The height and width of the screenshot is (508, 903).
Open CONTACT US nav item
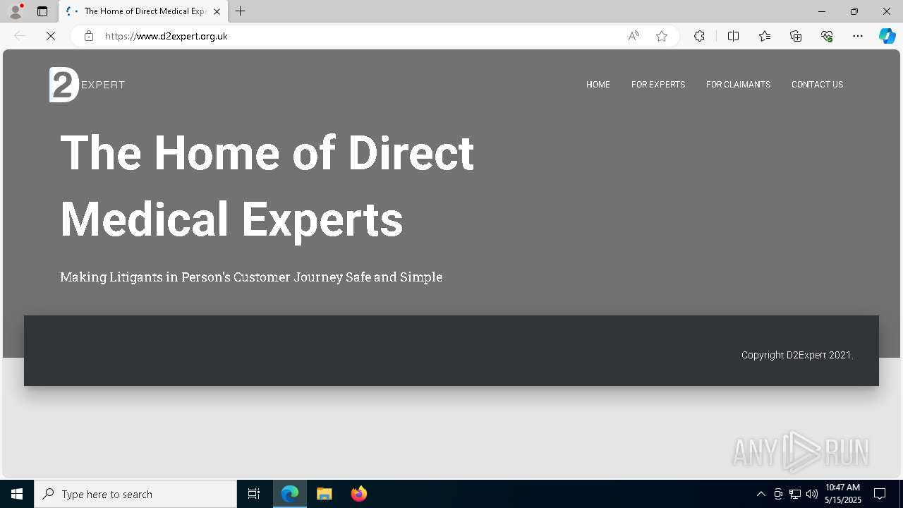tap(817, 85)
